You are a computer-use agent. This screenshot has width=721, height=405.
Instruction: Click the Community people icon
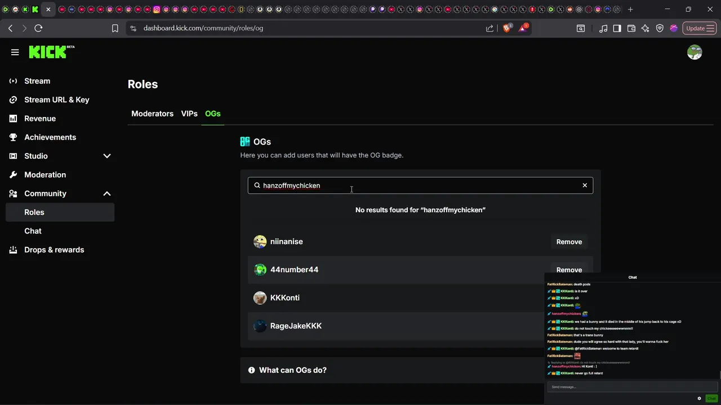click(x=13, y=193)
